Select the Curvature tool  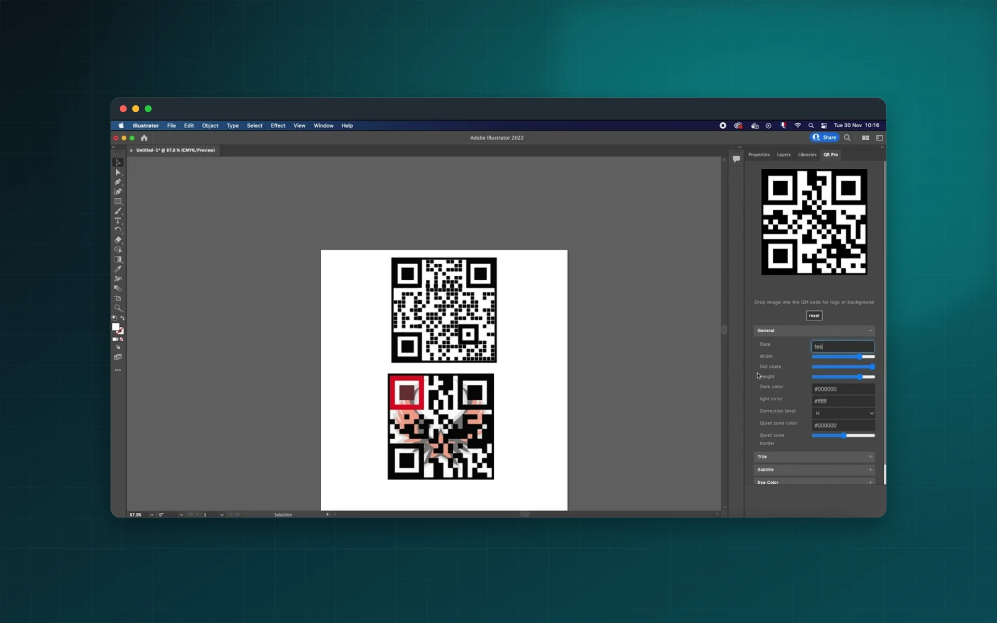point(118,192)
